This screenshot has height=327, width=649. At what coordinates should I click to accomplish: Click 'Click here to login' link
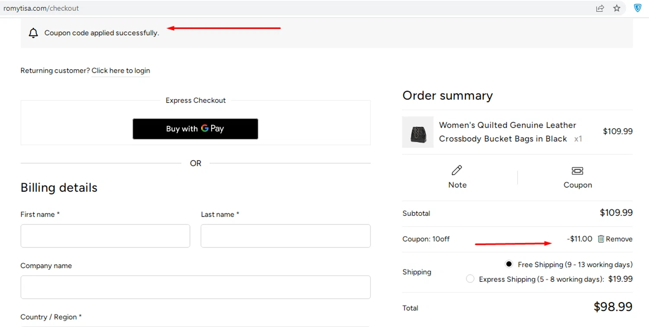coord(121,71)
